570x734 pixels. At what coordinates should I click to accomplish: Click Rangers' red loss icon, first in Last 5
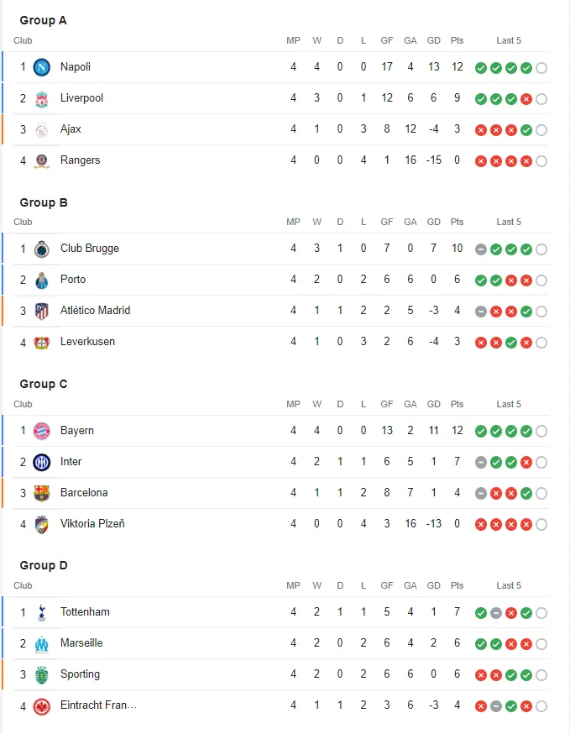(x=481, y=160)
